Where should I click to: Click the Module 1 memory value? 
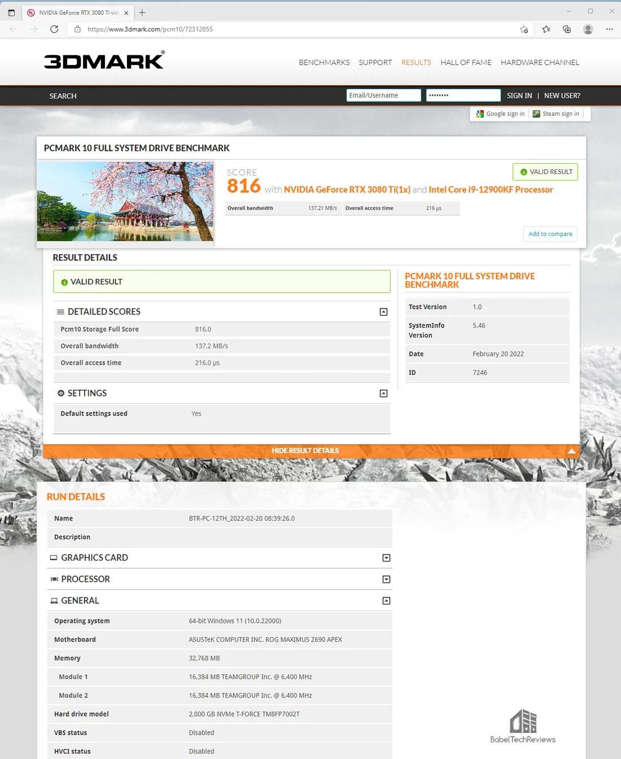250,677
